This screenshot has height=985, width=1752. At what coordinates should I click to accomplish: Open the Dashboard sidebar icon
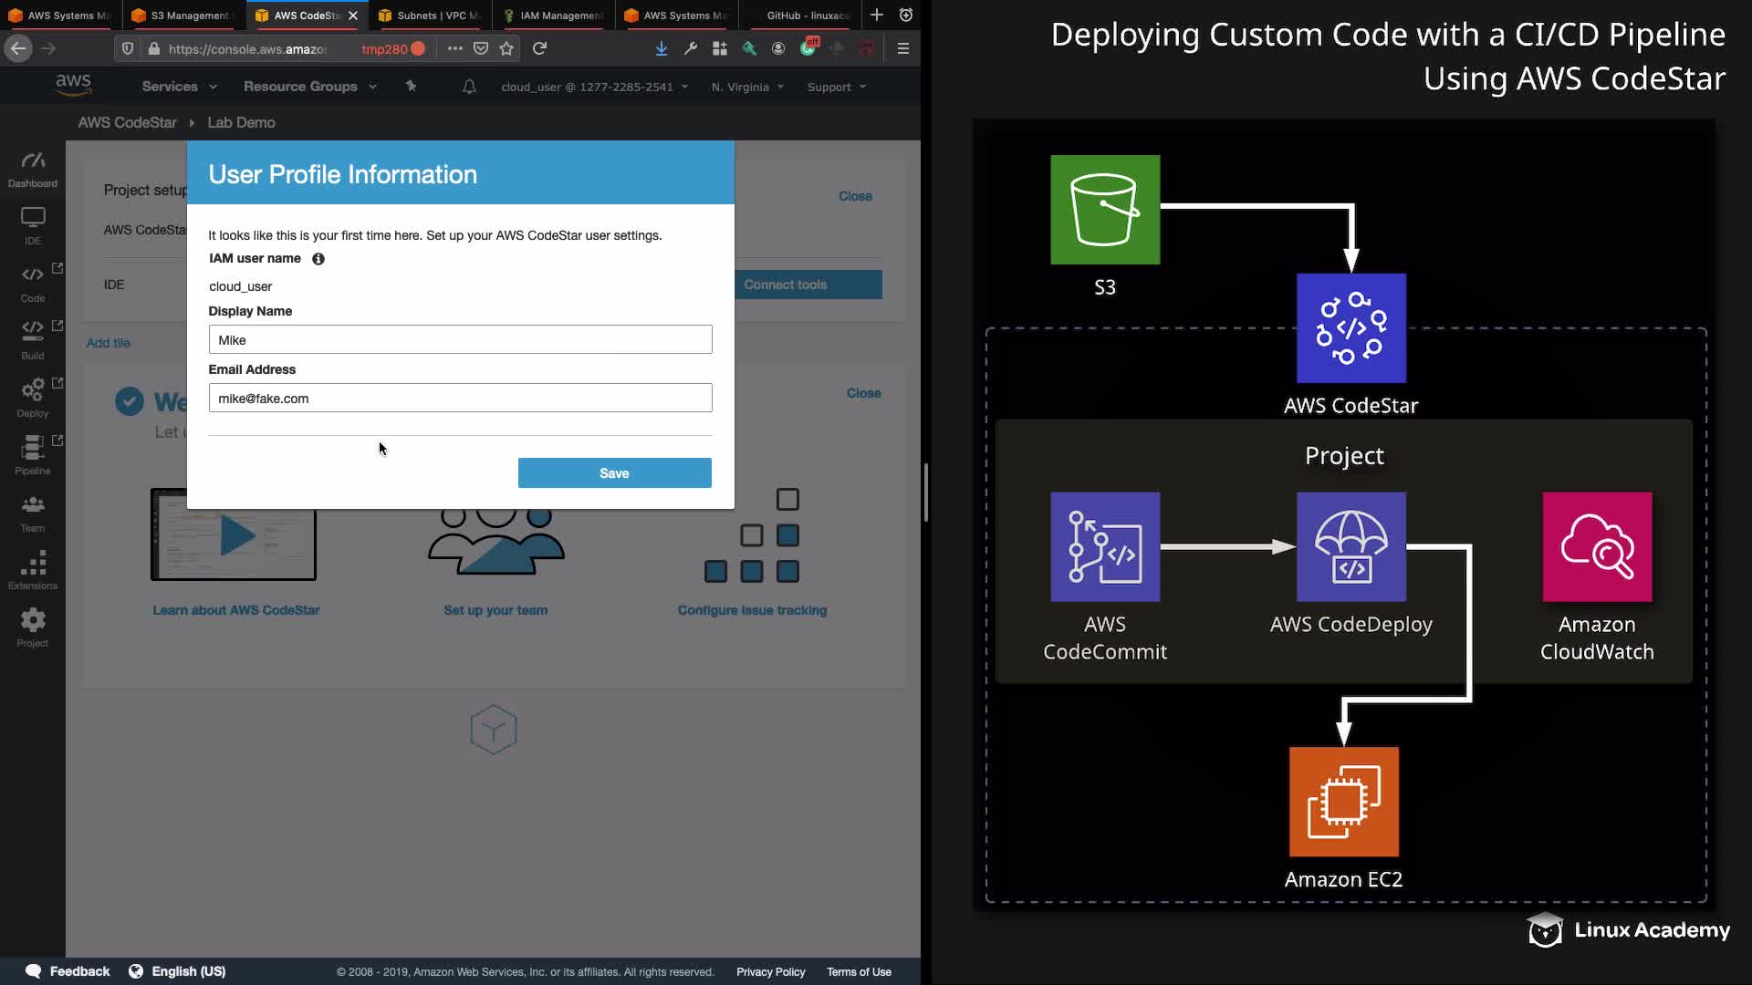33,169
